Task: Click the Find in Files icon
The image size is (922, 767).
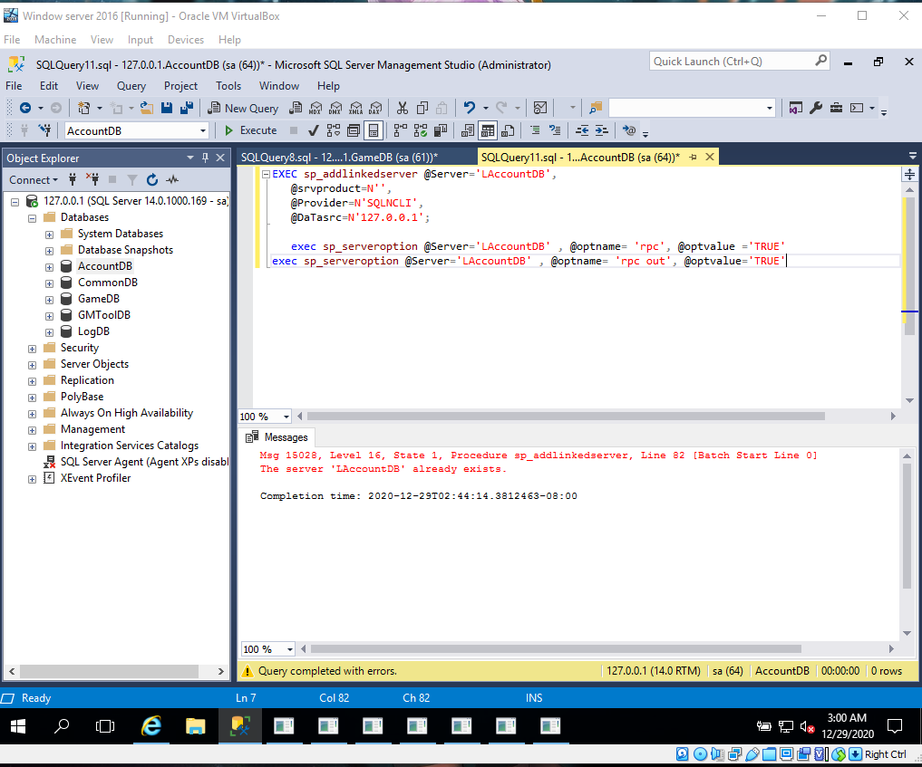Action: pyautogui.click(x=596, y=108)
